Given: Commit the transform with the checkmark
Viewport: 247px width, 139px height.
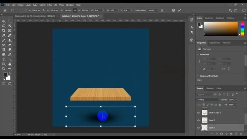Looking at the screenshot, I should [x=179, y=10].
